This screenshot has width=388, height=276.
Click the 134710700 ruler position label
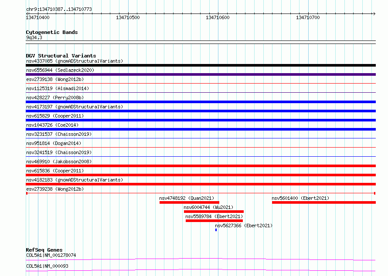click(x=308, y=17)
